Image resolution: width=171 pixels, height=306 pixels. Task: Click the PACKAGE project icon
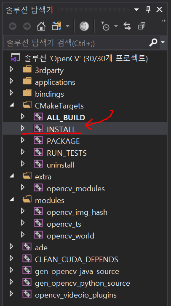tap(38, 140)
